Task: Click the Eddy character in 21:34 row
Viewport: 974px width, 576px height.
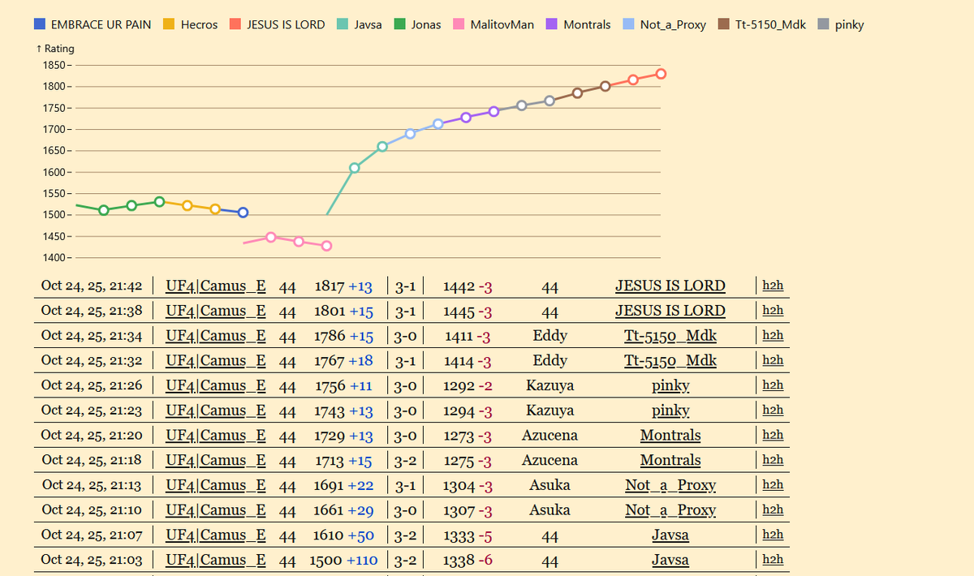Action: pyautogui.click(x=550, y=336)
